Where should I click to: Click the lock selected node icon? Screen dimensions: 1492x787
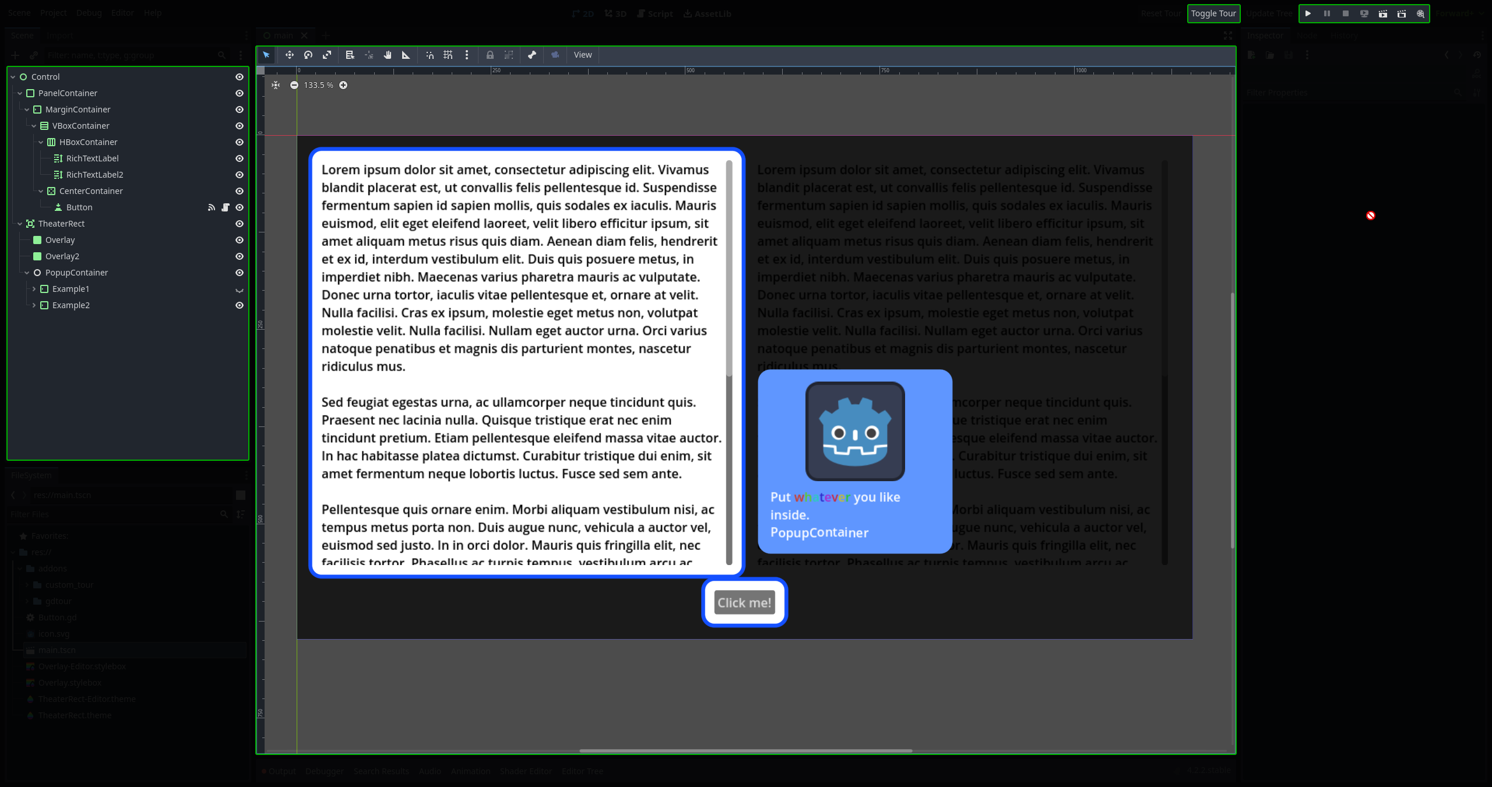pyautogui.click(x=490, y=55)
